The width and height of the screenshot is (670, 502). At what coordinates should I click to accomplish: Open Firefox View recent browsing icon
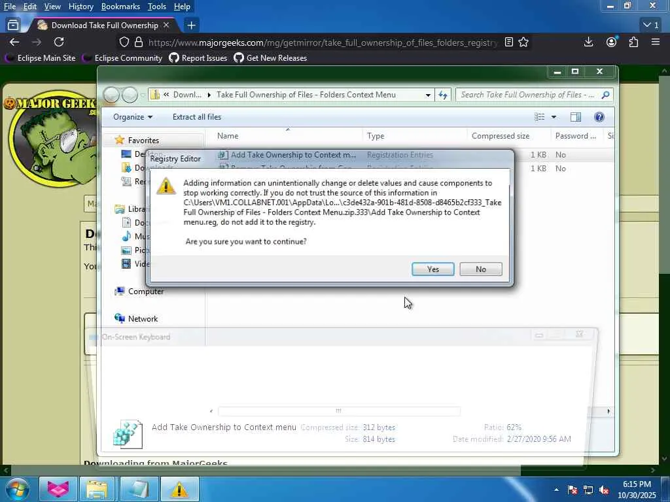tap(13, 25)
